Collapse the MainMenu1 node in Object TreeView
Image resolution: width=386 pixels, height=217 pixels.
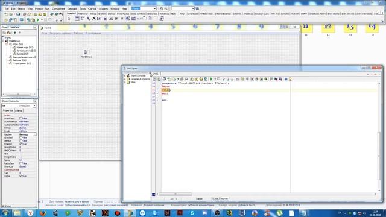click(4, 41)
